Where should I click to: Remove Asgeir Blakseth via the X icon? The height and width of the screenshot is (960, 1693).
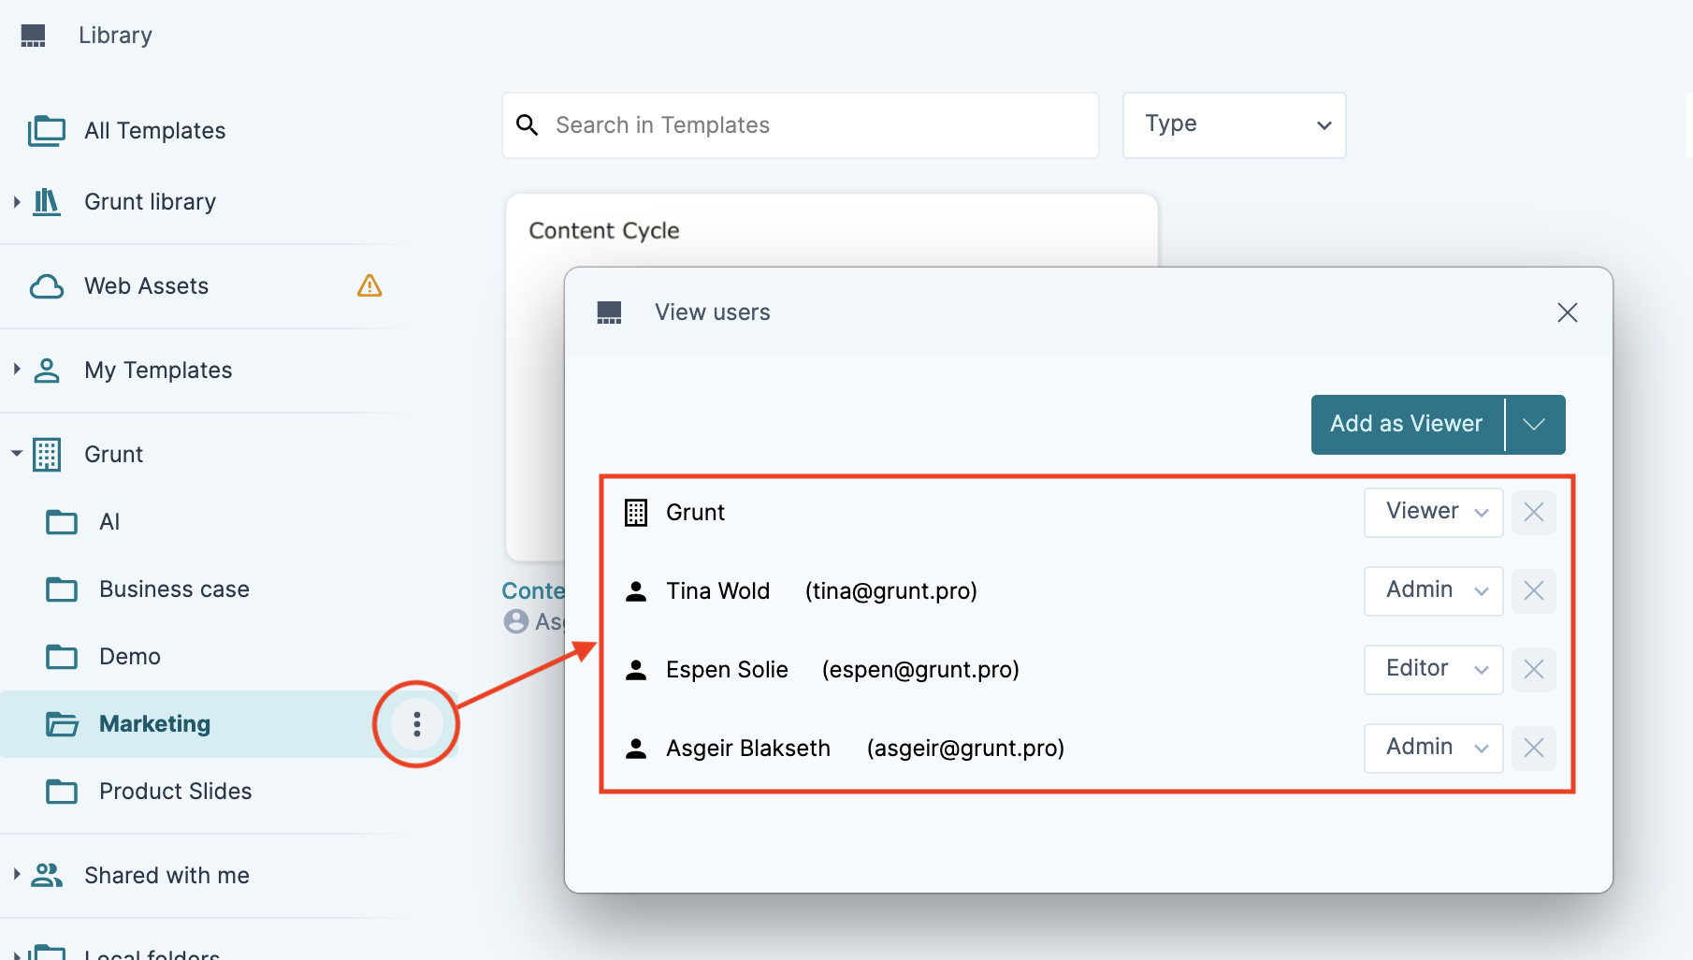pyautogui.click(x=1533, y=749)
